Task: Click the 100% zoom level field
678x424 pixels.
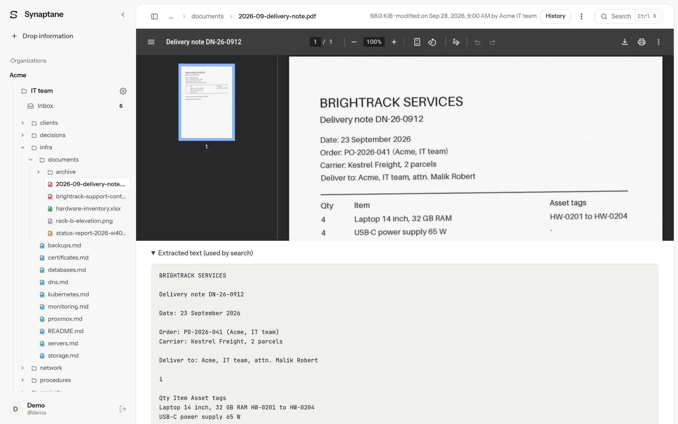Action: [x=374, y=42]
